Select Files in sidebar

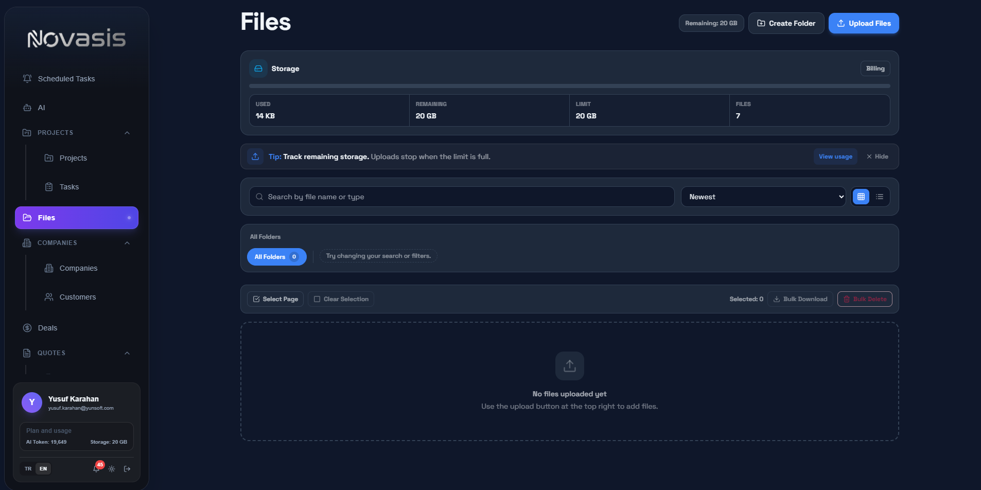(x=77, y=218)
